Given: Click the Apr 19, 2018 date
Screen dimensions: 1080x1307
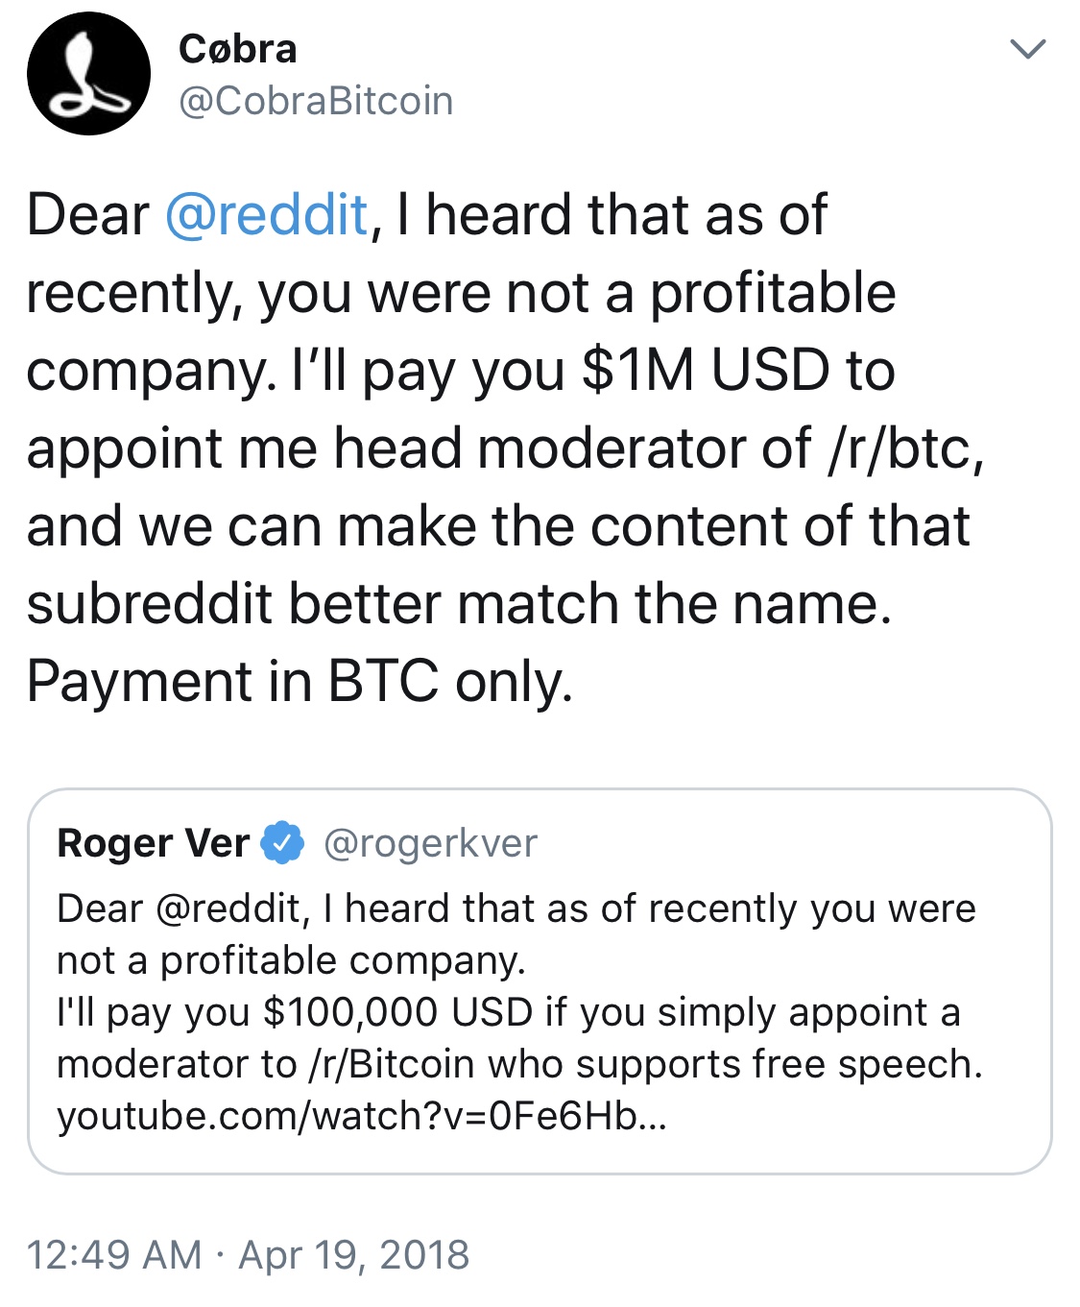Looking at the screenshot, I should pyautogui.click(x=354, y=1254).
